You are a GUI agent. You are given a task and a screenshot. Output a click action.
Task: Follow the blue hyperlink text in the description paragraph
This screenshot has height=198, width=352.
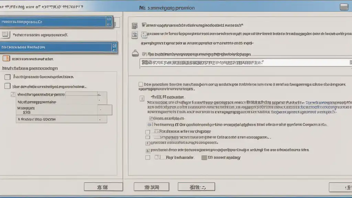coord(329,102)
